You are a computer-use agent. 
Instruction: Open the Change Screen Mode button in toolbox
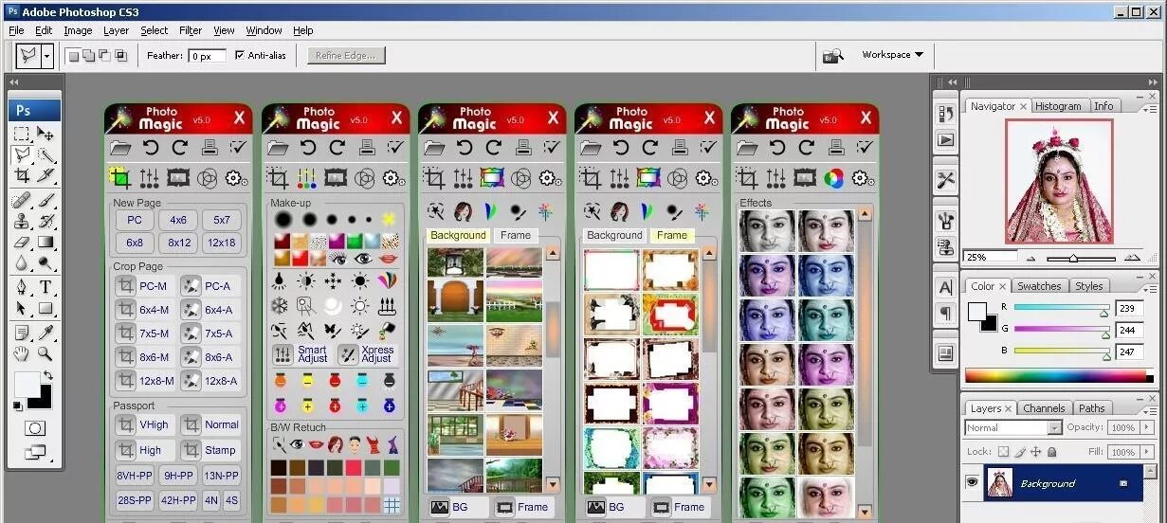pos(34,454)
